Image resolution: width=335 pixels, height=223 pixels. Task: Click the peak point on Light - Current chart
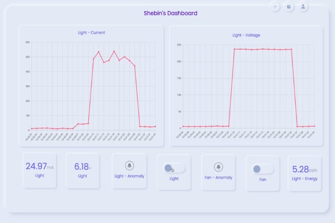coord(114,51)
